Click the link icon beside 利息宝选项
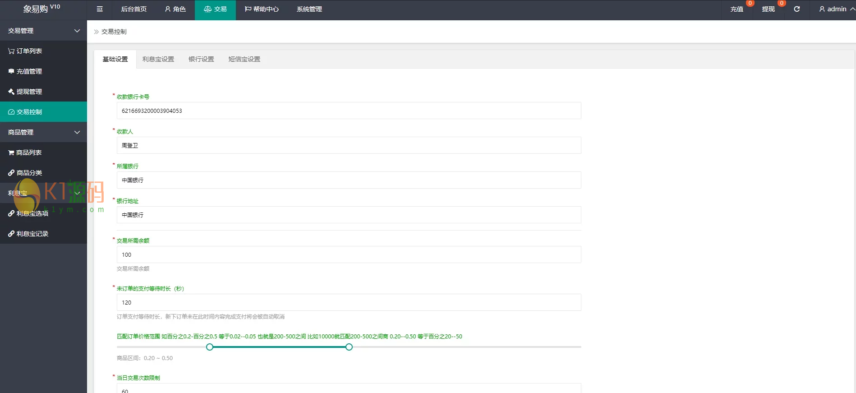Image resolution: width=856 pixels, height=393 pixels. click(11, 213)
